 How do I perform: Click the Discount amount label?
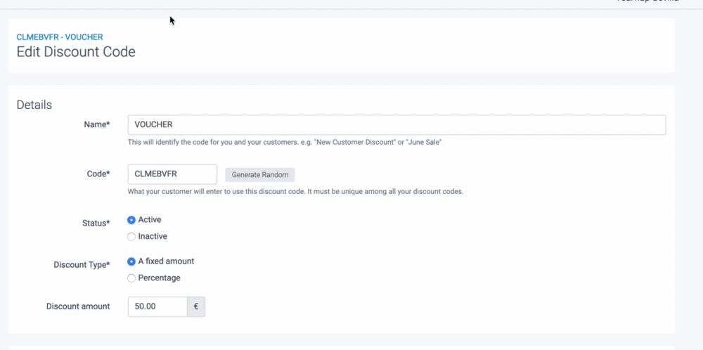coord(78,306)
